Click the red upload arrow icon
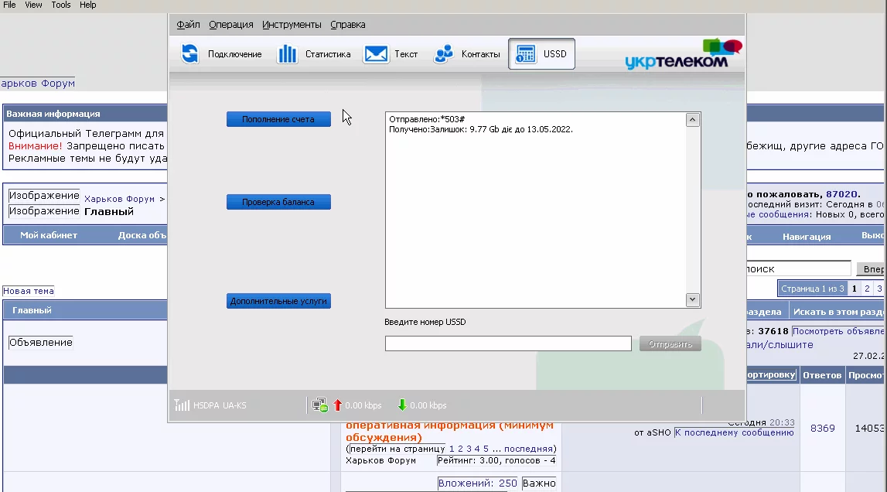Image resolution: width=887 pixels, height=492 pixels. tap(338, 405)
